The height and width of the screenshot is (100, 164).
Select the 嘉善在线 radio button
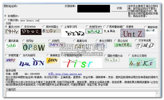(x=75, y=41)
